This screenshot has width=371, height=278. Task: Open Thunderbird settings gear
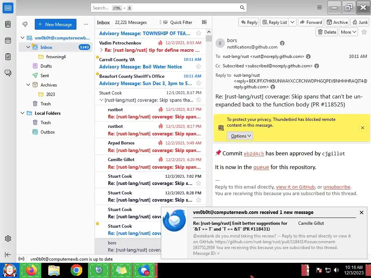pyautogui.click(x=8, y=239)
